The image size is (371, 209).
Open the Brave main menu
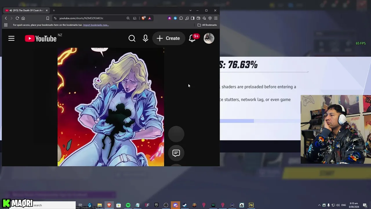coord(216,18)
